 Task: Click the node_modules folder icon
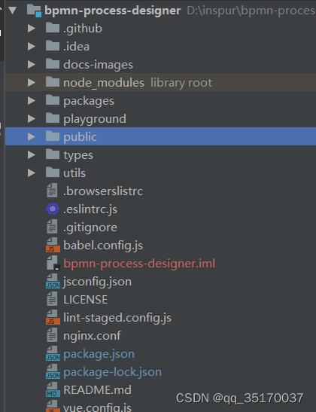coord(53,82)
